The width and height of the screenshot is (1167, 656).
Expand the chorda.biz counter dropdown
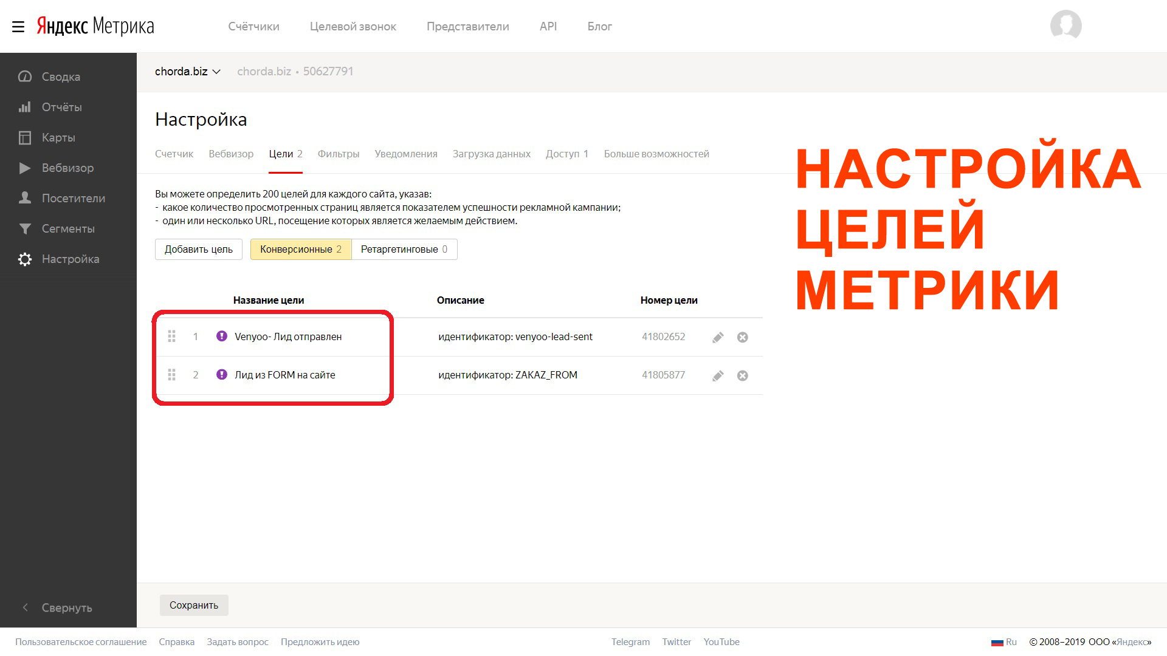[x=188, y=72]
